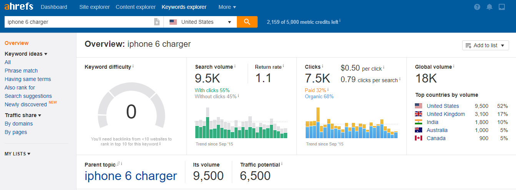The image size is (516, 190).
Task: Click the info icon beside Keyword difficulty
Action: pos(133,66)
